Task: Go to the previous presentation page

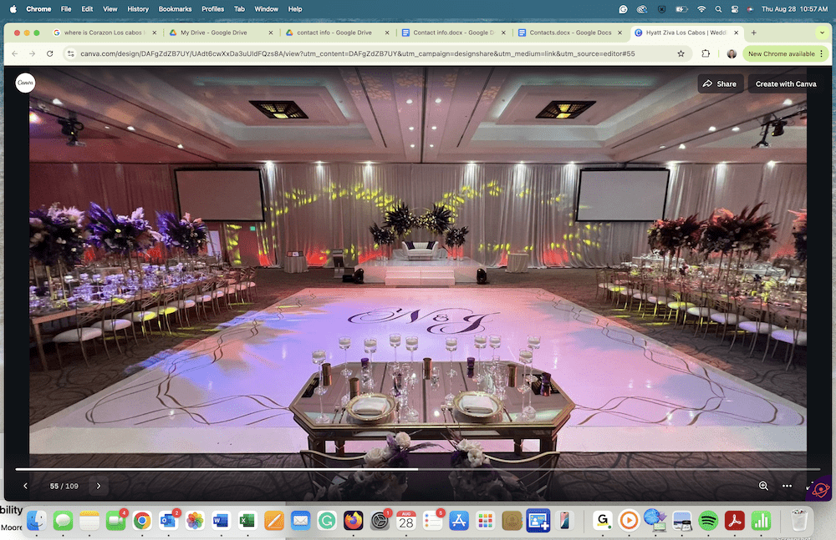Action: 25,486
